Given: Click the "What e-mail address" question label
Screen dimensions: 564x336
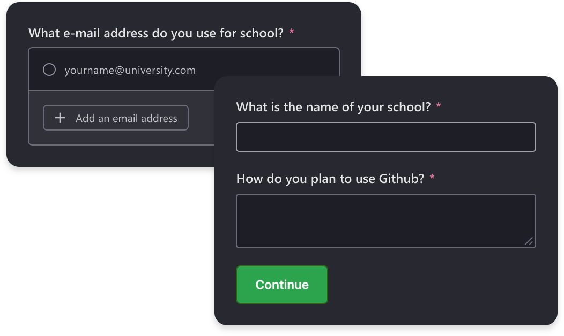Looking at the screenshot, I should click(155, 33).
